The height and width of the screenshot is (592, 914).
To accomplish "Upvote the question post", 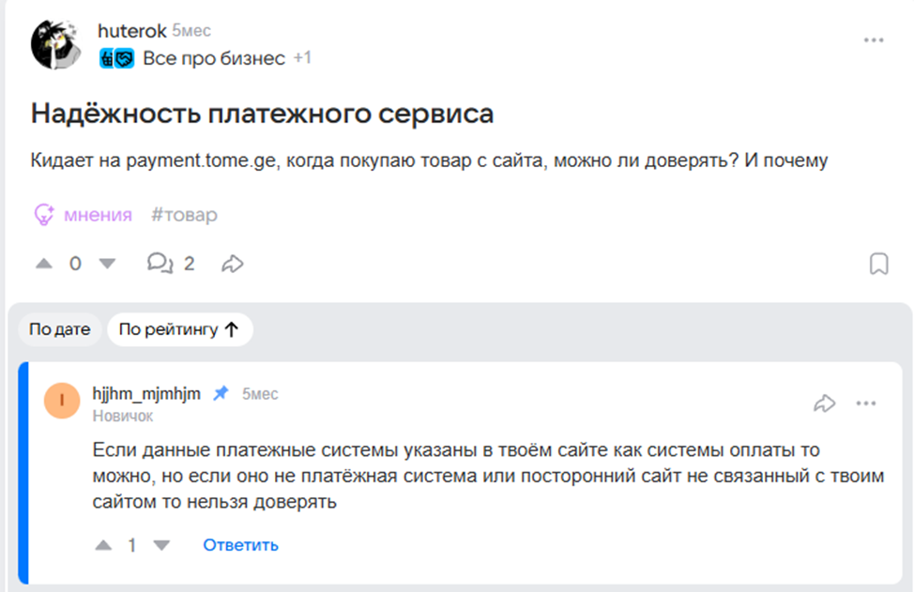I will [x=44, y=264].
